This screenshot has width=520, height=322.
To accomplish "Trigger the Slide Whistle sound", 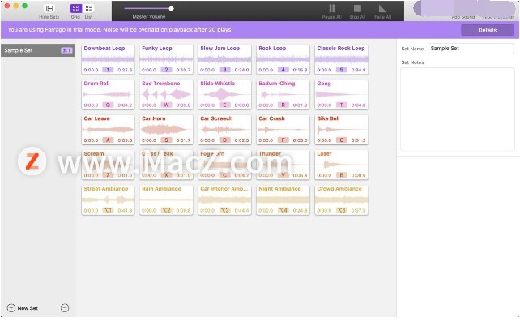I will coord(224,95).
